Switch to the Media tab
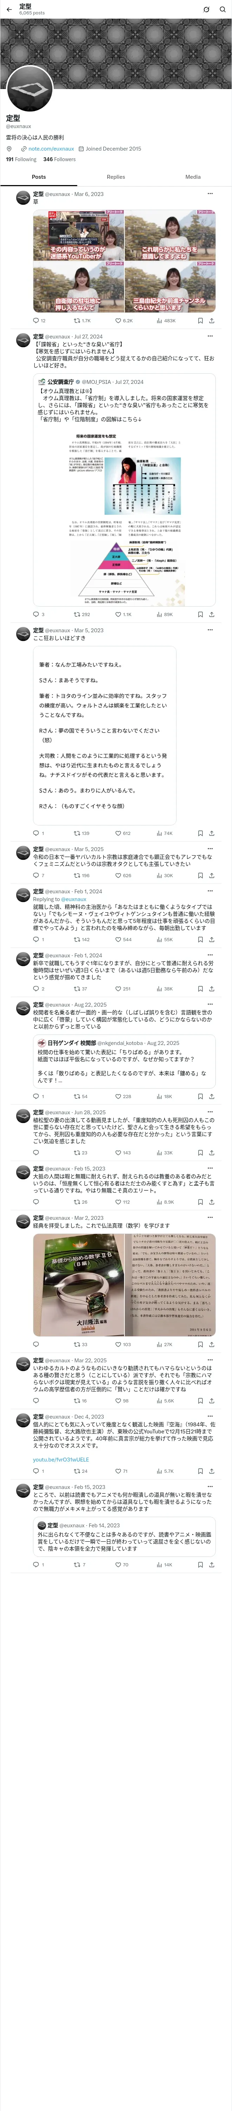 tap(193, 176)
